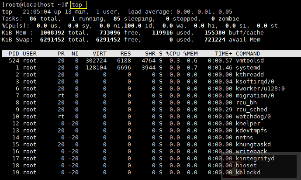Image resolution: width=301 pixels, height=180 pixels.
Task: Click the VIRT column header
Action: (x=100, y=53)
